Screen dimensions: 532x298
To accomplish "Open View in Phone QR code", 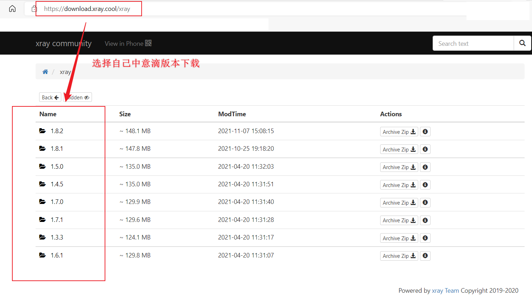I will pyautogui.click(x=128, y=43).
